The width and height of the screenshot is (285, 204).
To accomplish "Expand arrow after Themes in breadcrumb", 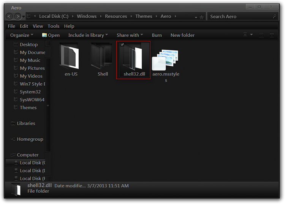I will tap(156, 16).
